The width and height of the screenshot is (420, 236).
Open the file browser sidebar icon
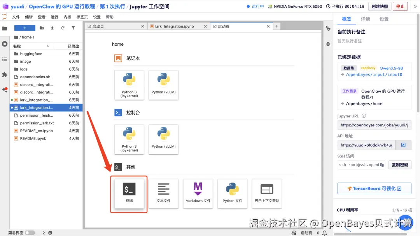[5, 28]
